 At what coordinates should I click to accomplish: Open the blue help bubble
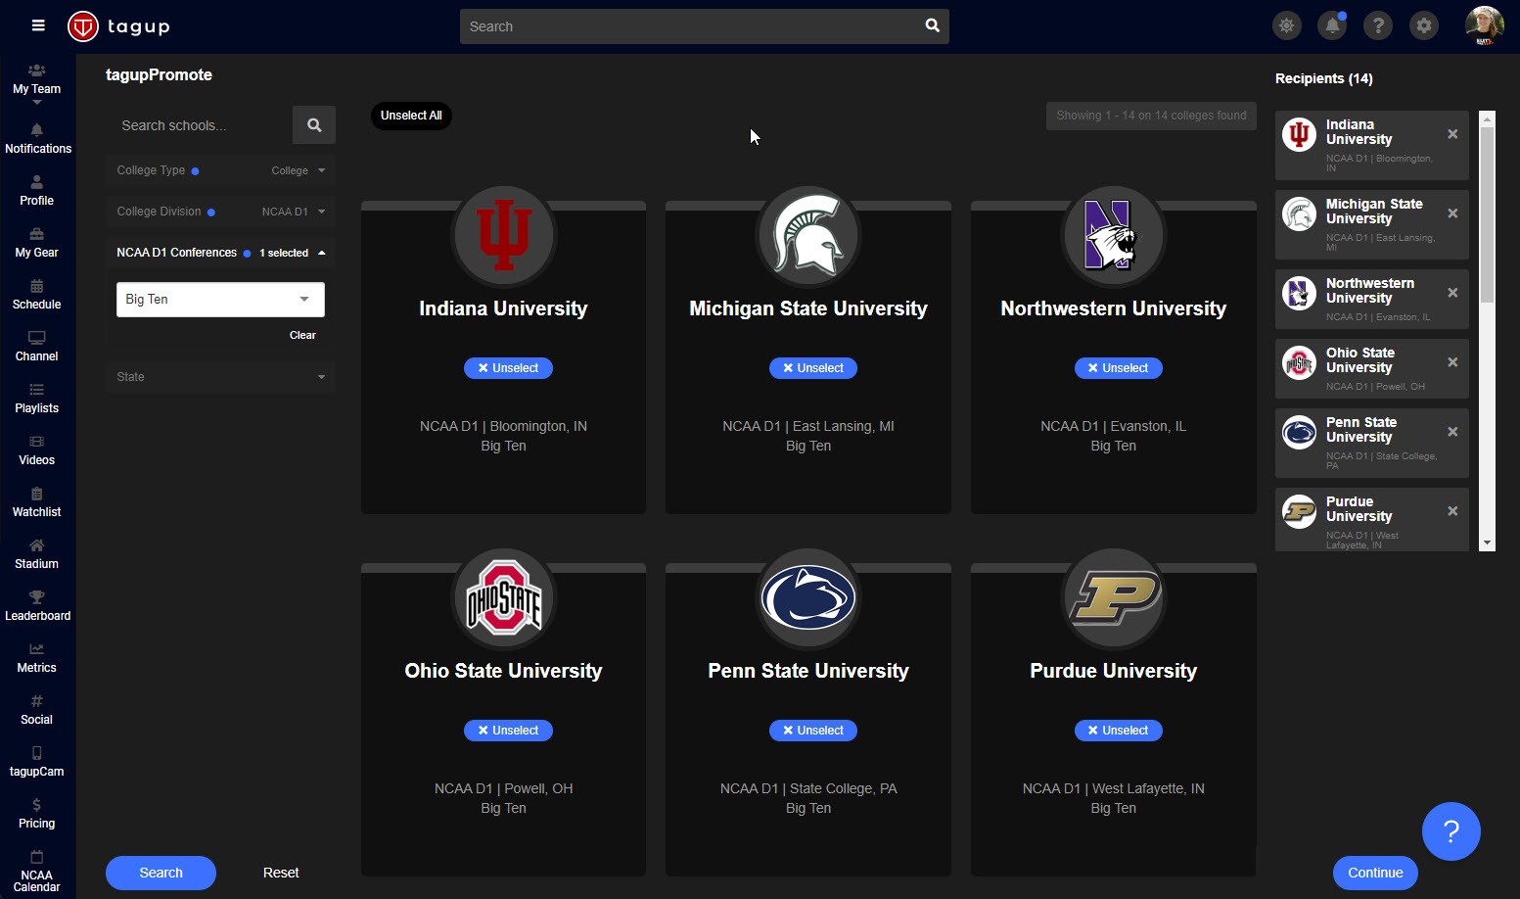(1451, 831)
